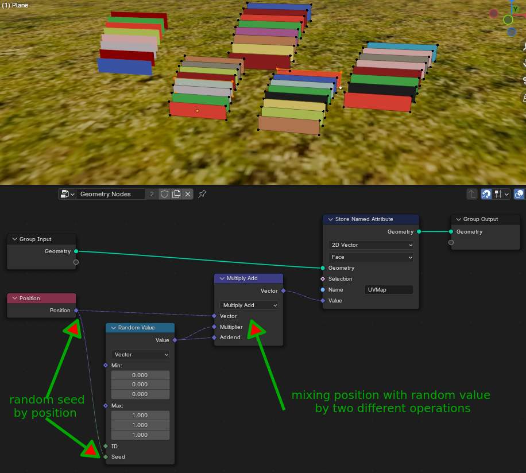
Task: Open snapping options dropdown in node editor
Action: pyautogui.click(x=501, y=194)
